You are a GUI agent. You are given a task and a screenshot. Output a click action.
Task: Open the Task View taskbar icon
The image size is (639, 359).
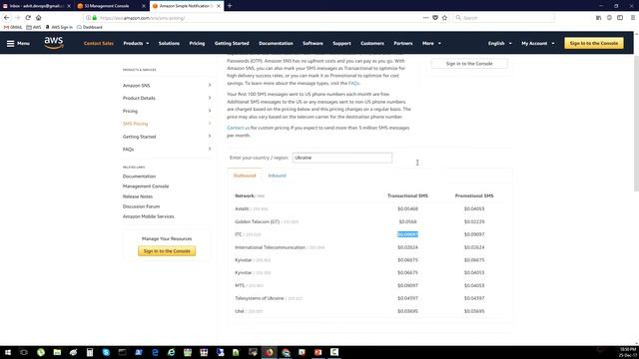pyautogui.click(x=24, y=352)
